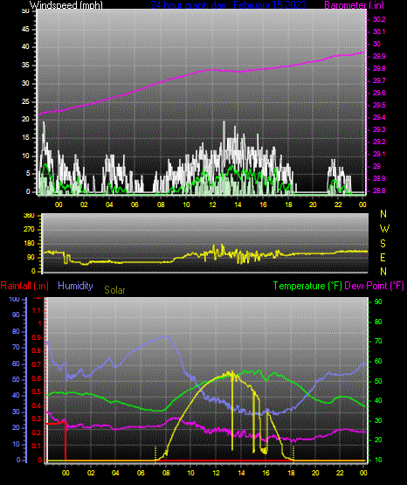Click the 'Barometer (.in)' axis title
This screenshot has height=485, width=407.
[x=354, y=5]
